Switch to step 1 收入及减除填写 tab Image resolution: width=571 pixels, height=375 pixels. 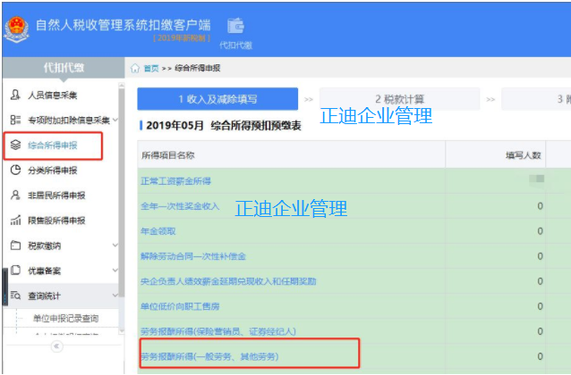point(217,99)
